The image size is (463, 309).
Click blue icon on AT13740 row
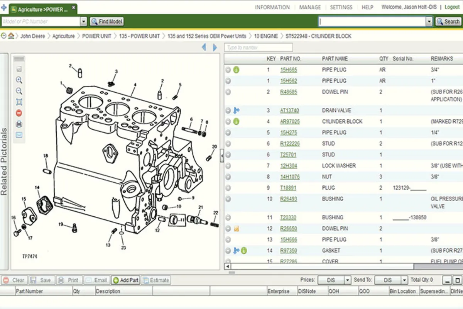236,110
